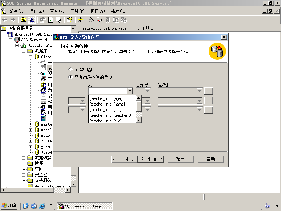Choose [teacher_info].[sex] from column list
This screenshot has width=281, height=211.
tap(112, 110)
